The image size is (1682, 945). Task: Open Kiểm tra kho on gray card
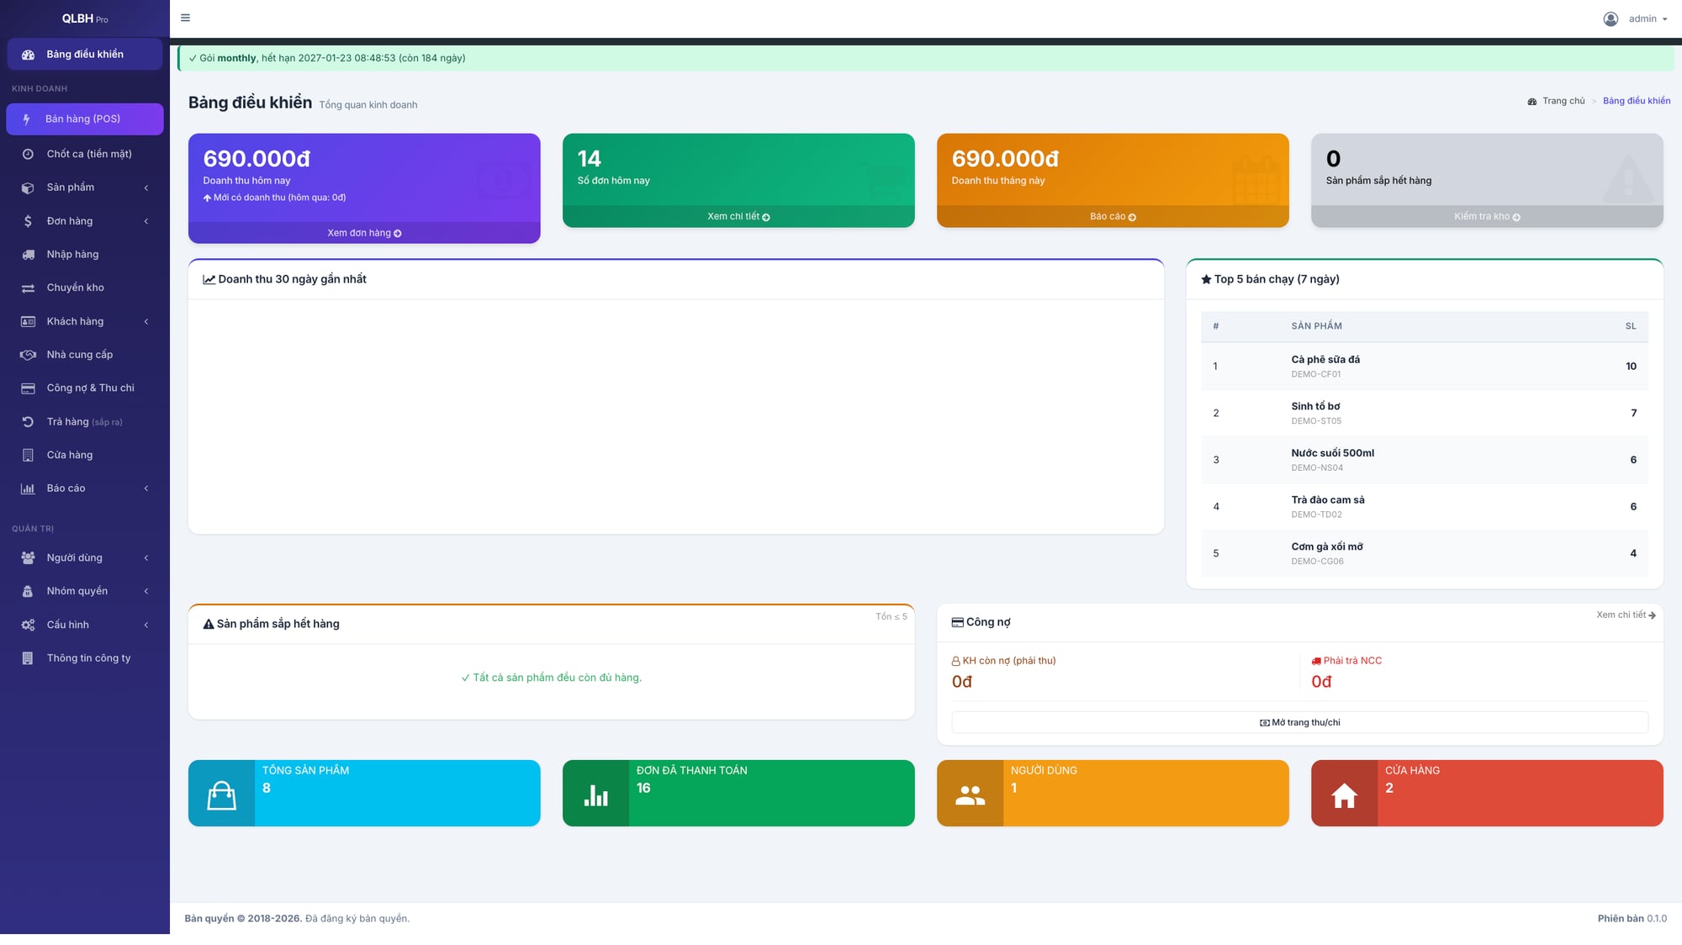tap(1487, 217)
